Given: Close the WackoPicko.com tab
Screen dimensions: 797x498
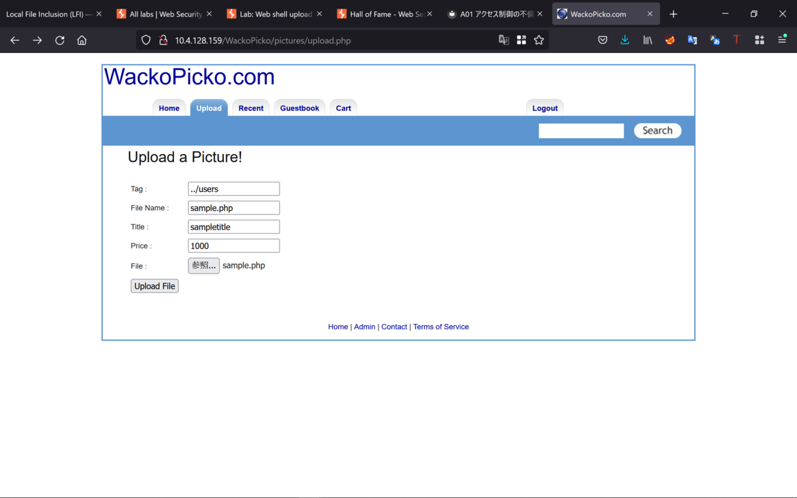Looking at the screenshot, I should pyautogui.click(x=650, y=14).
